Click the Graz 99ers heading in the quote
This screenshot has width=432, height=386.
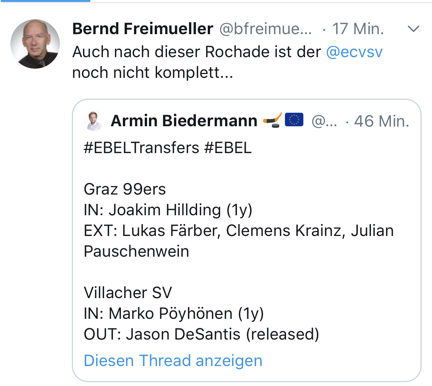click(x=125, y=189)
